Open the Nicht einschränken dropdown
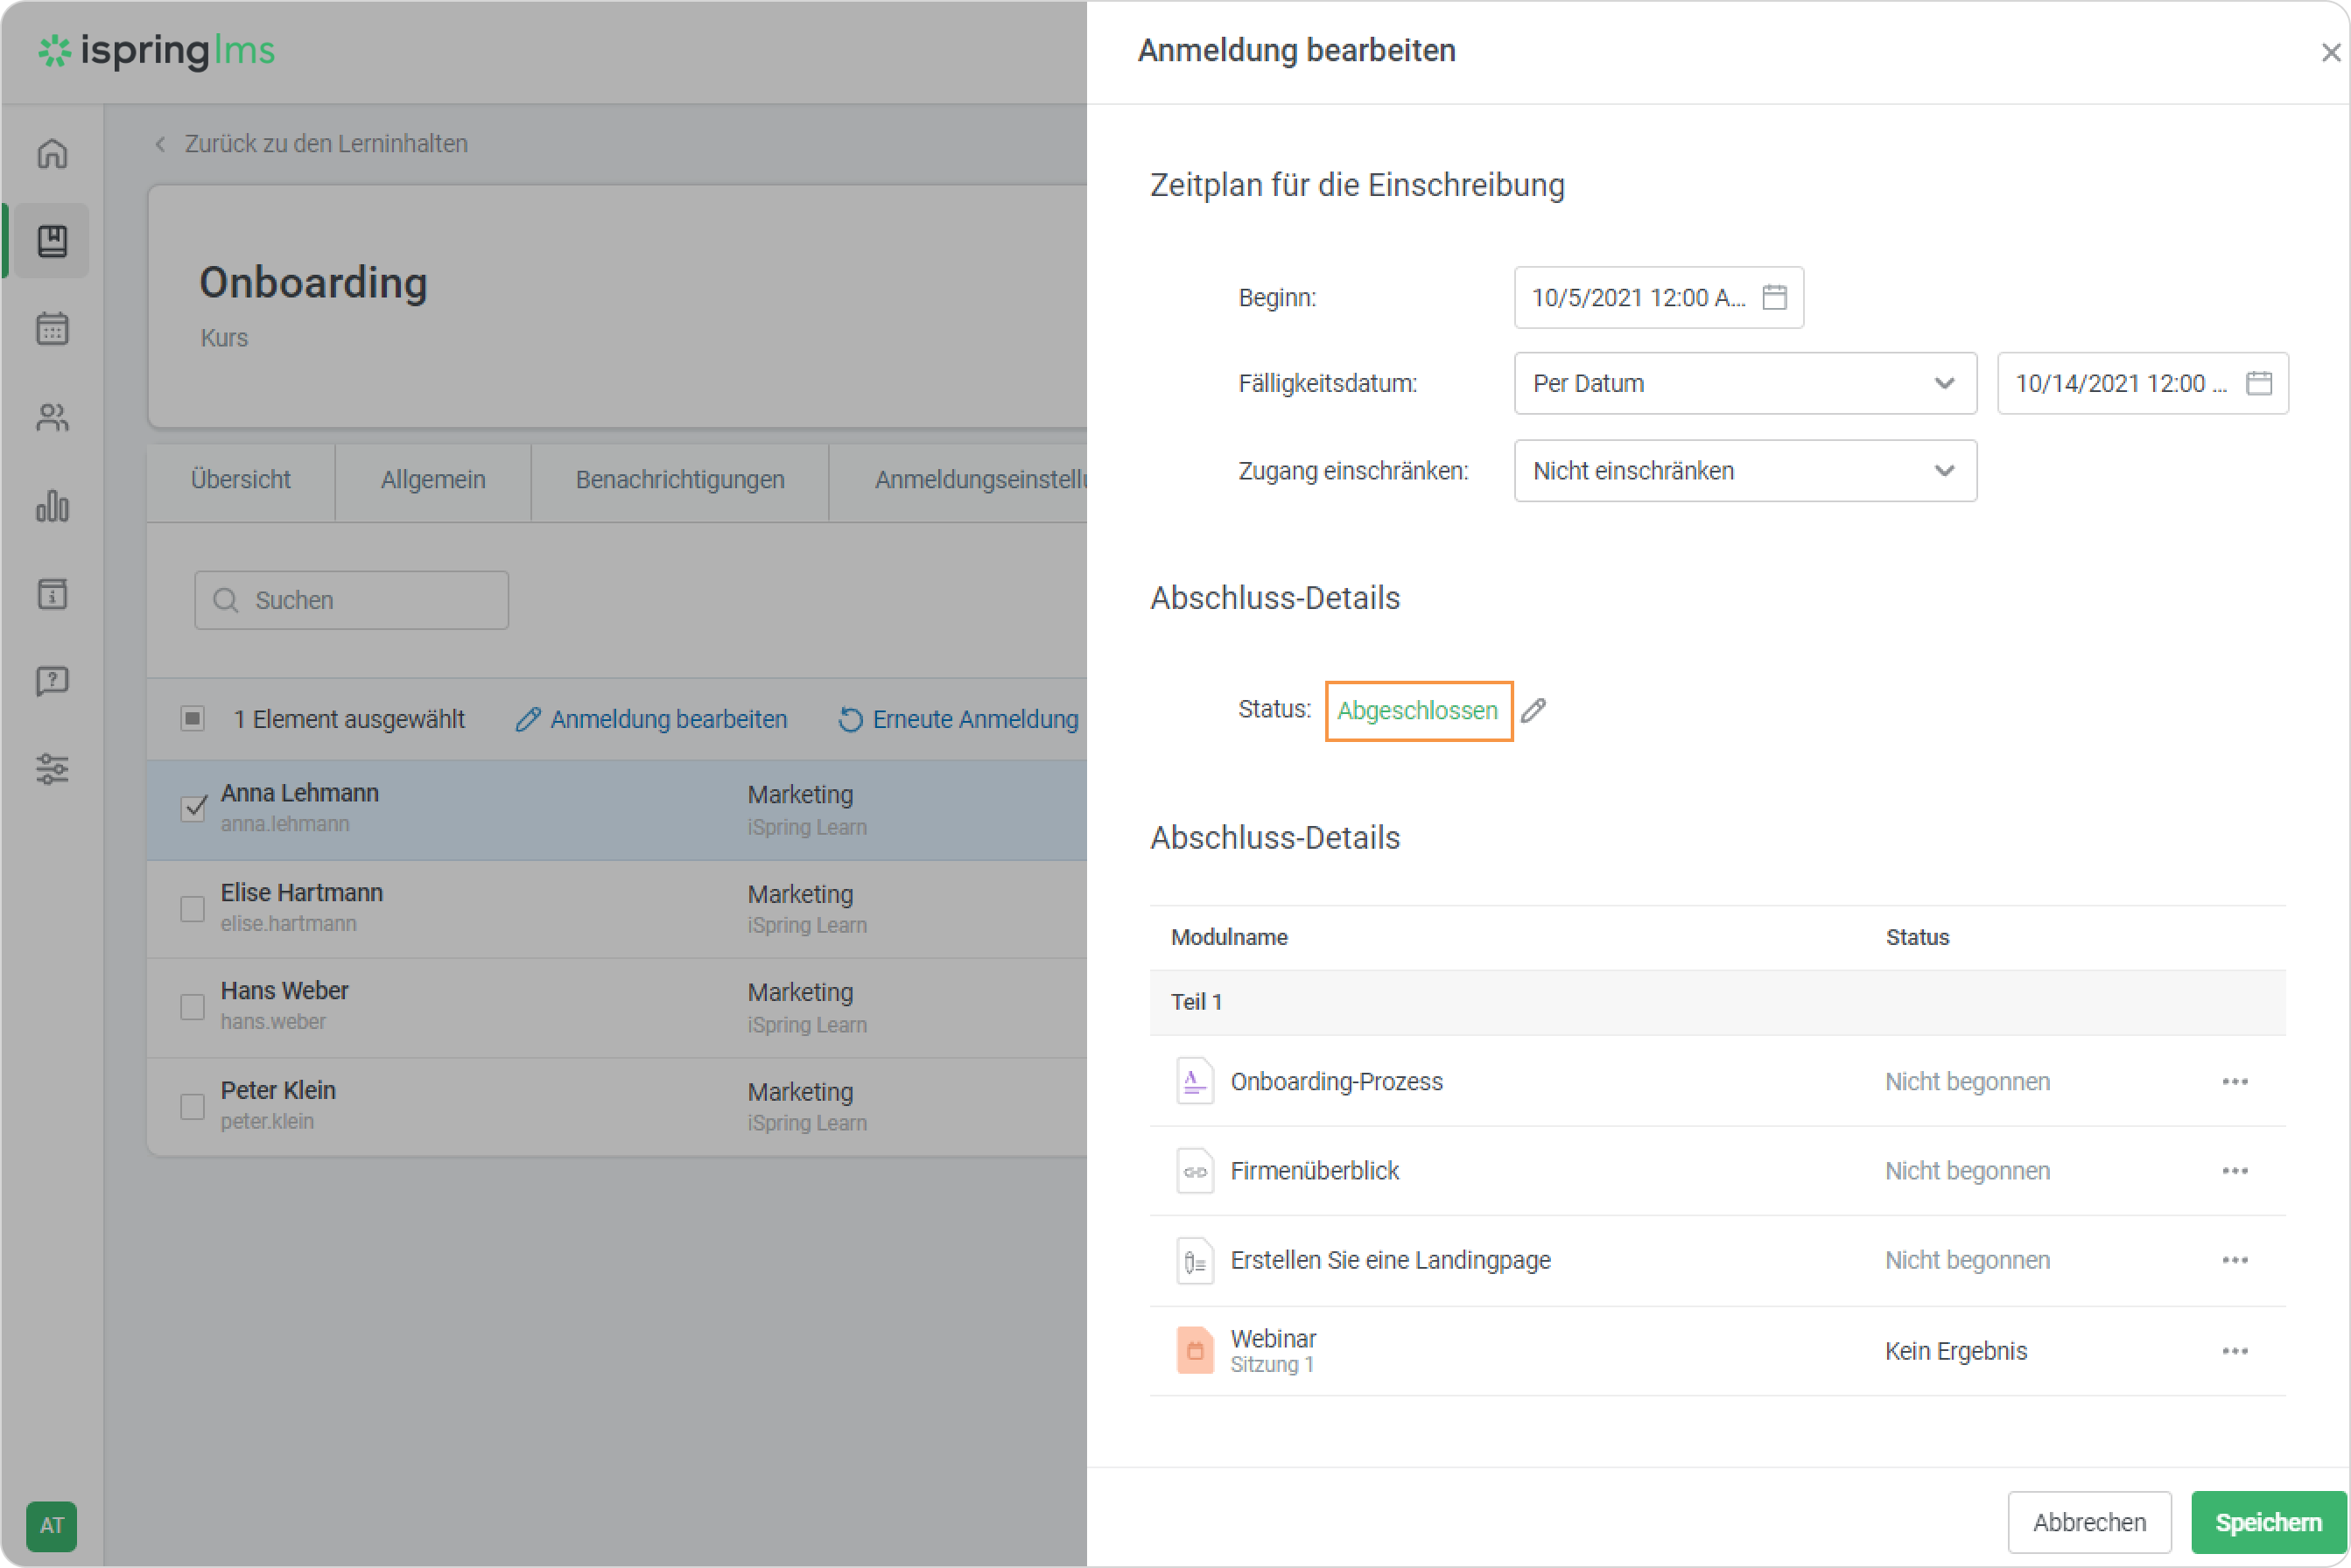This screenshot has width=2351, height=1568. click(1744, 471)
